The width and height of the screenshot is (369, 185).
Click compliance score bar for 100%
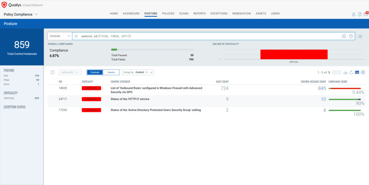pos(345,110)
